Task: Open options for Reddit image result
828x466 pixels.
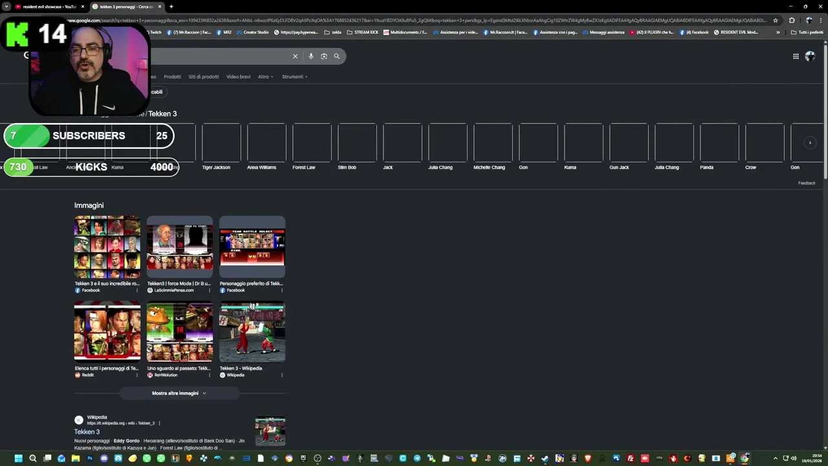Action: (136, 375)
